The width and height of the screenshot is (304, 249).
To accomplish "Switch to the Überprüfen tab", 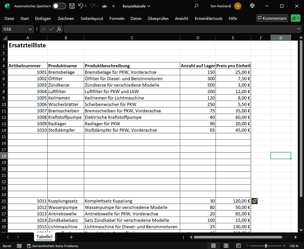I will click(158, 18).
